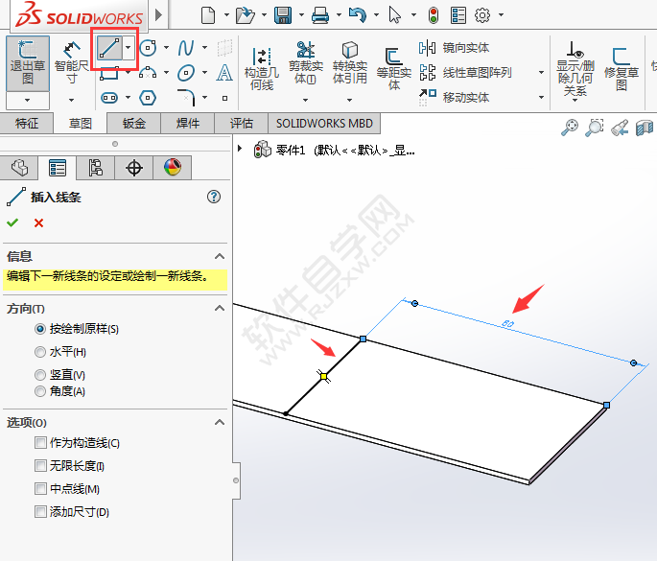
Task: Expand the part tree node 零件1
Action: 240,149
